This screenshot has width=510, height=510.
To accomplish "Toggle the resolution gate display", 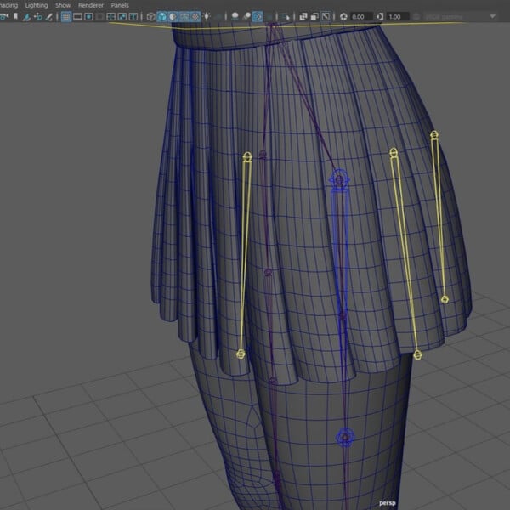I will click(x=88, y=17).
